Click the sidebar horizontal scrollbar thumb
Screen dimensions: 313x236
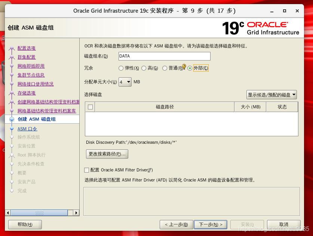(39, 213)
